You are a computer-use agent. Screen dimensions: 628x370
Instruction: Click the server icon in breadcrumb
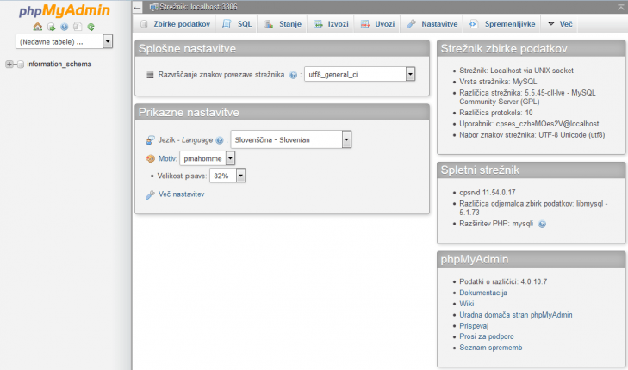click(x=153, y=7)
